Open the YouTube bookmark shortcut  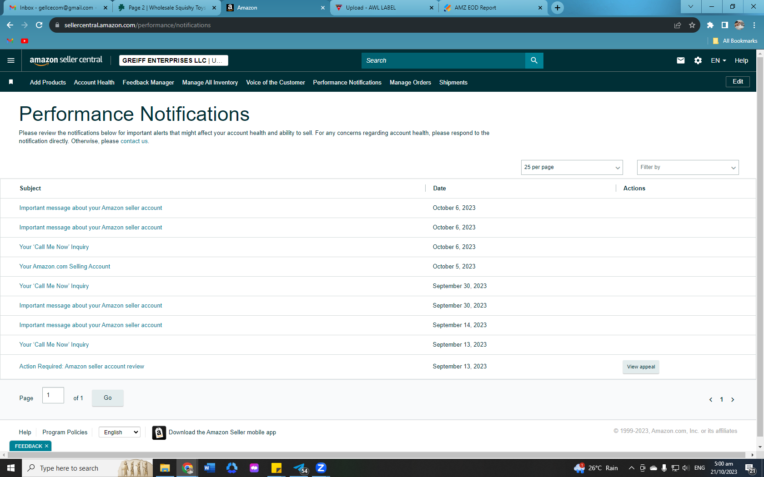pyautogui.click(x=25, y=41)
